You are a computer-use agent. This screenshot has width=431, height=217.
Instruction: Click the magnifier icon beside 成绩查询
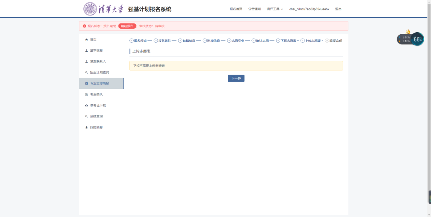pyautogui.click(x=87, y=116)
